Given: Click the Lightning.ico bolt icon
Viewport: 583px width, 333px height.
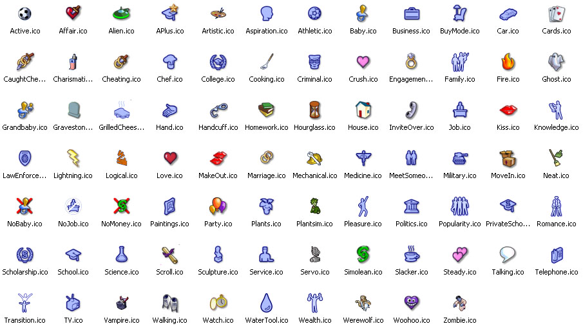Looking at the screenshot, I should click(73, 158).
